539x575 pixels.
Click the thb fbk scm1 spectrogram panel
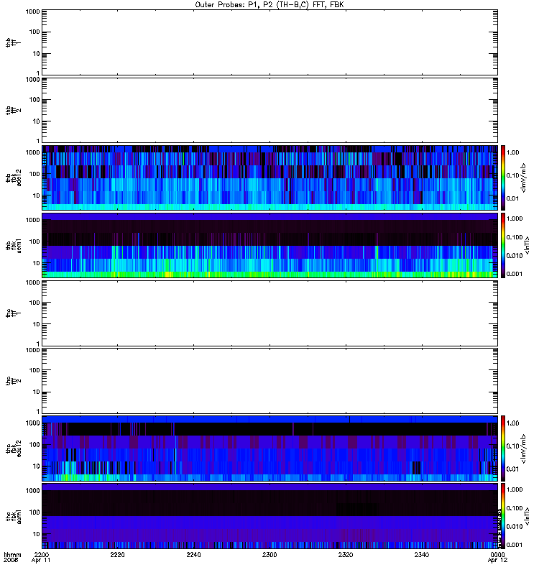coord(269,245)
